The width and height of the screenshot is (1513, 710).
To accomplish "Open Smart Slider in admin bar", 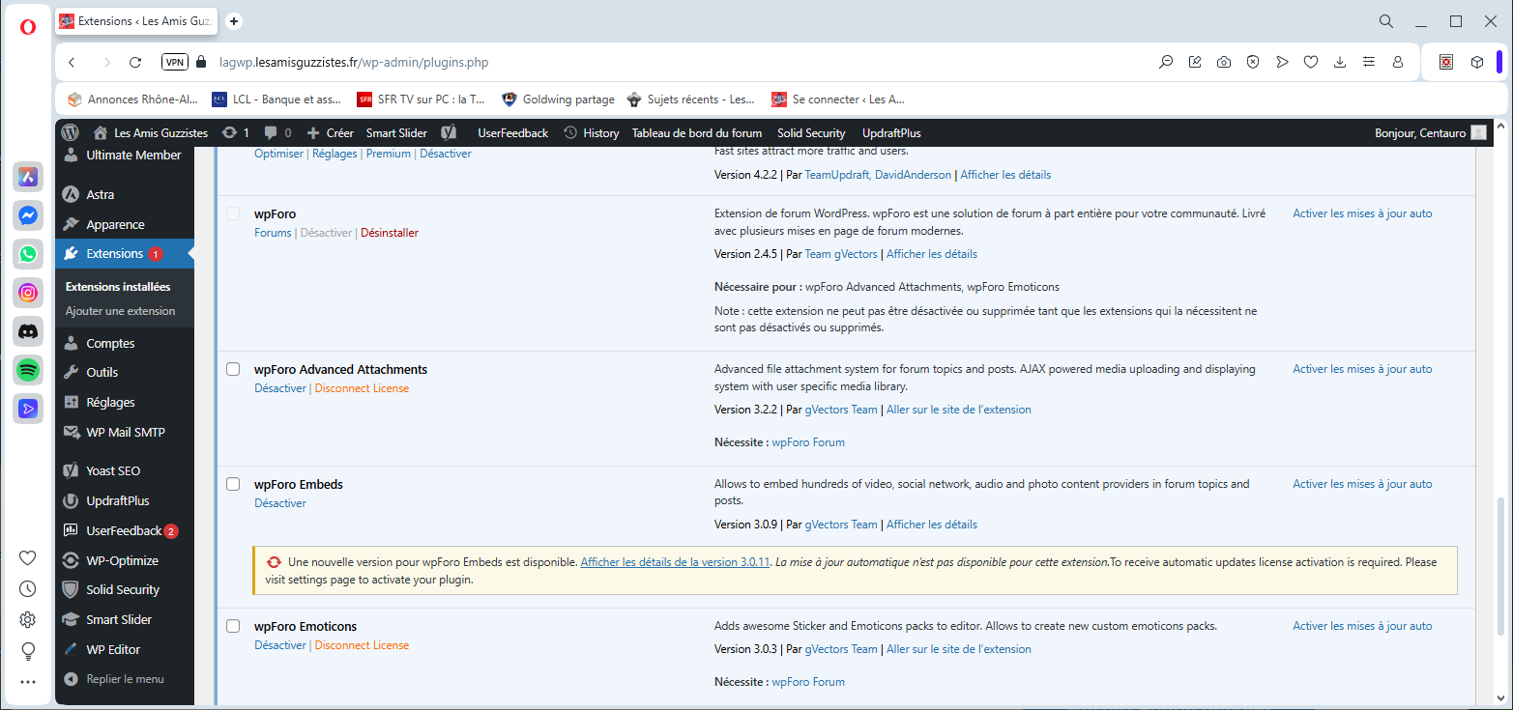I will [396, 133].
